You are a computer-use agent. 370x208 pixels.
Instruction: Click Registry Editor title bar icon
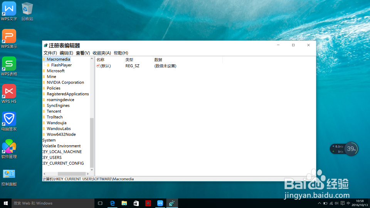[46, 45]
